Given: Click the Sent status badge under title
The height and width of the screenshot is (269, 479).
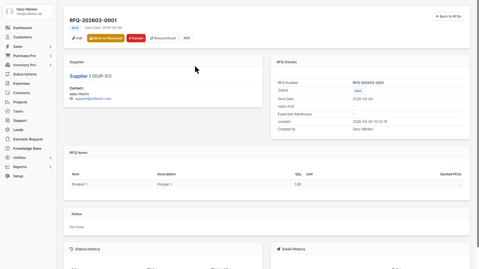Looking at the screenshot, I should pyautogui.click(x=75, y=28).
